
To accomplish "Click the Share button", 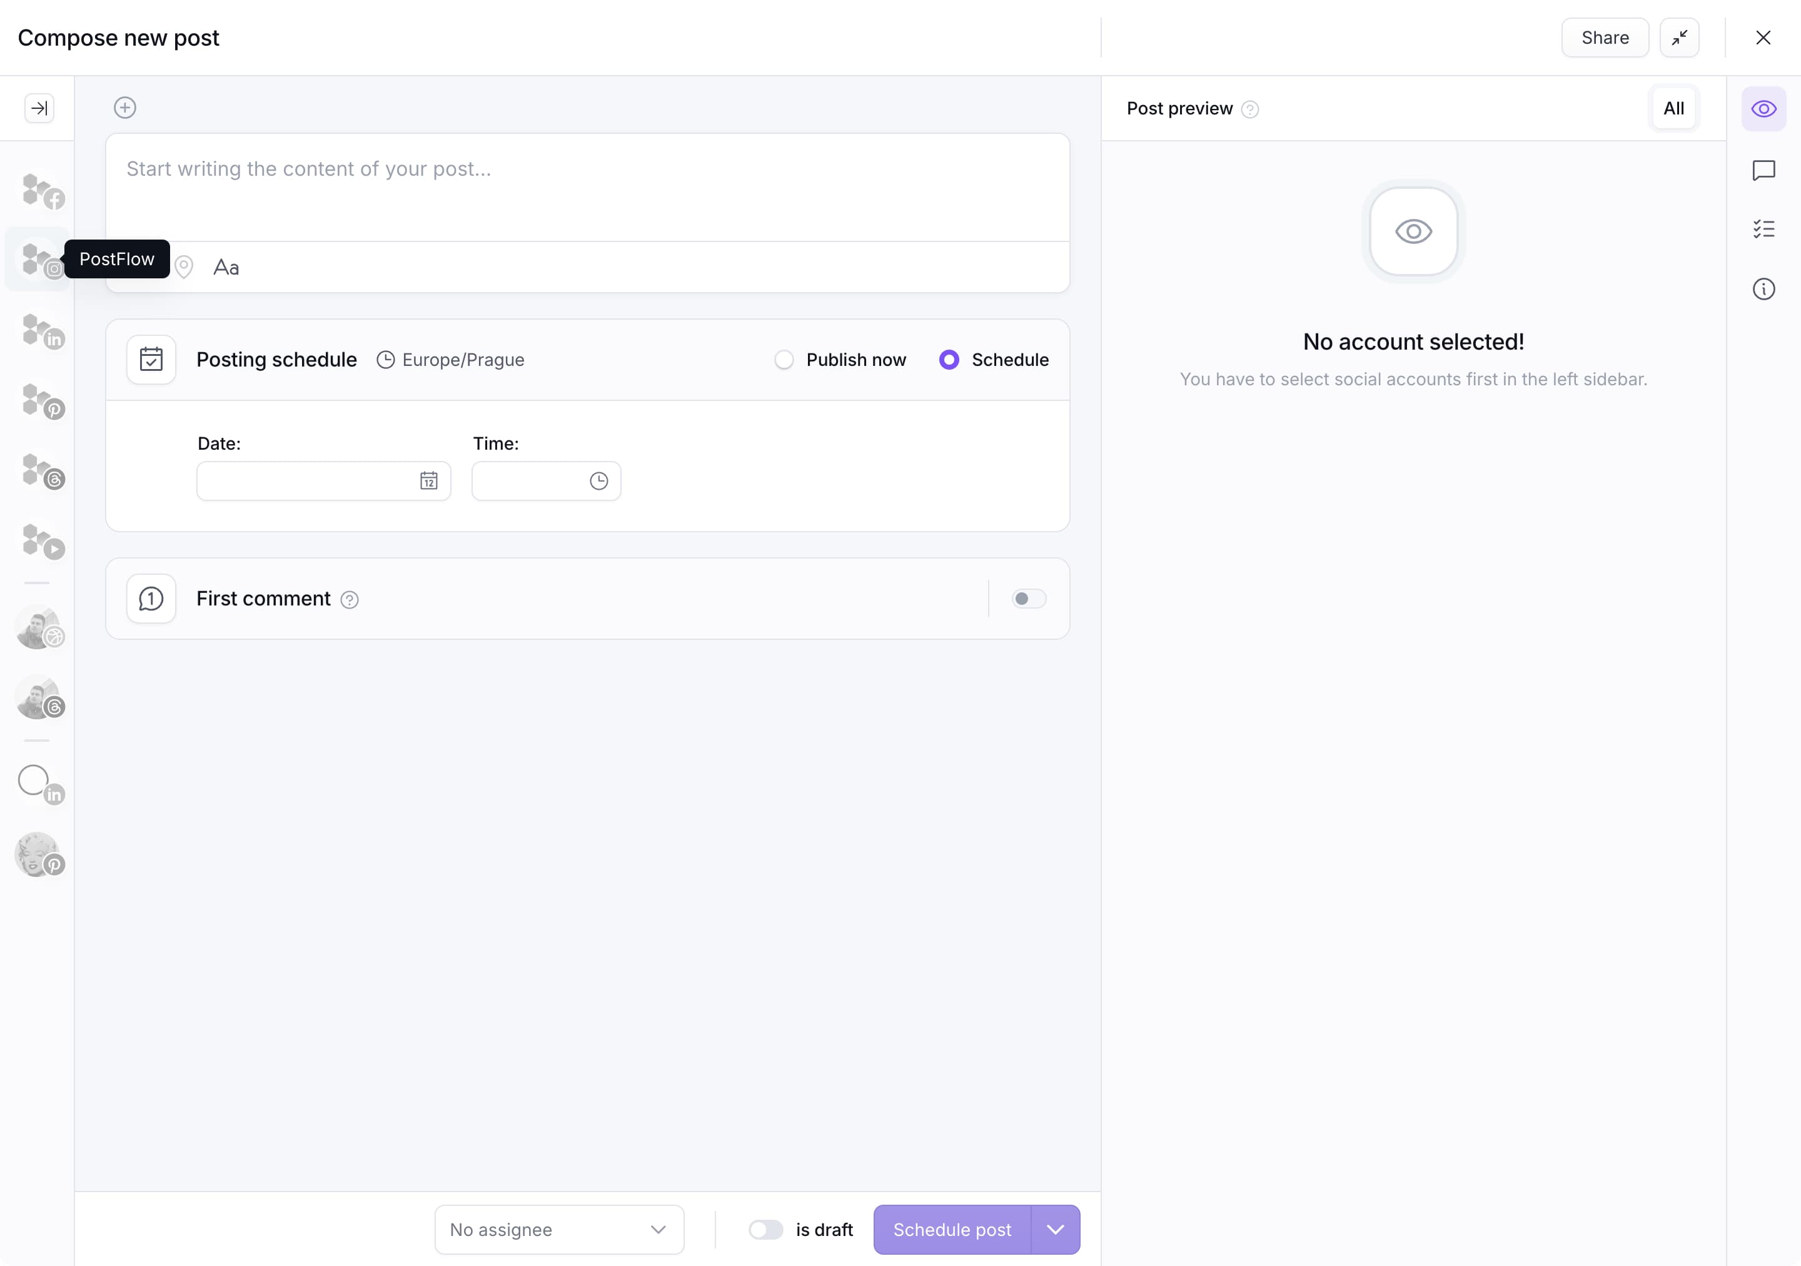I will pyautogui.click(x=1604, y=38).
